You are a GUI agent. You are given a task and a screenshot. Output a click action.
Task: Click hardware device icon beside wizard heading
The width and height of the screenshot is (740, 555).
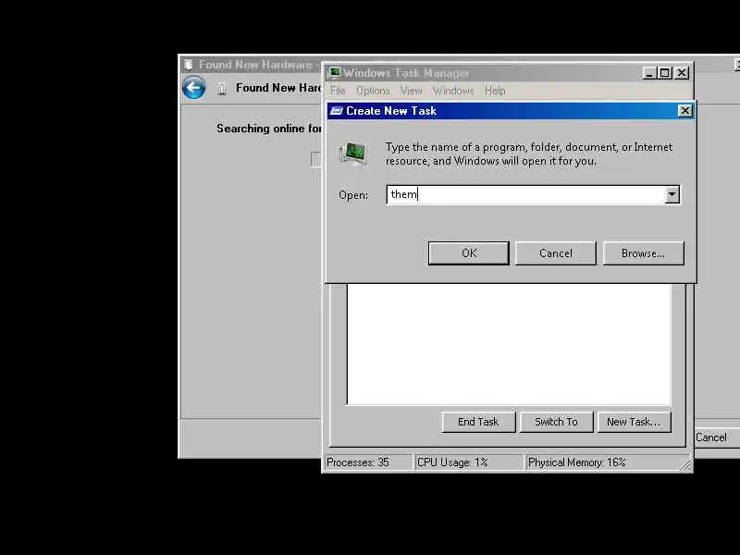pyautogui.click(x=222, y=88)
